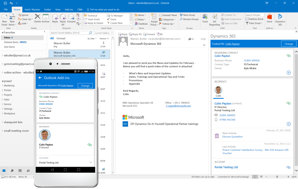Click the Change button in the Dynamics pane
This screenshot has height=189, width=298.
click(288, 43)
